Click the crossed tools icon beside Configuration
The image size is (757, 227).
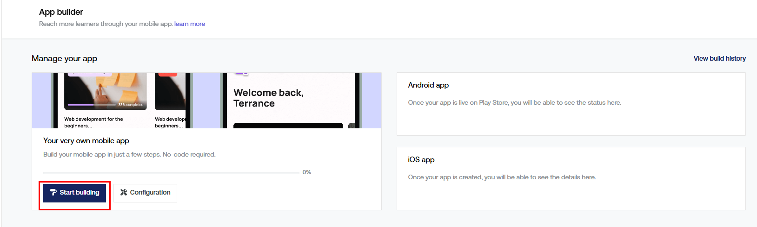tap(124, 192)
